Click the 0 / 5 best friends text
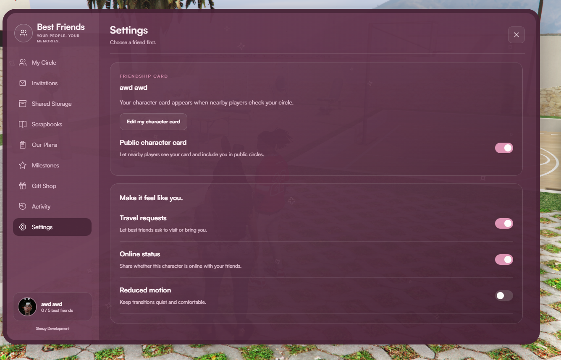The image size is (561, 360). pos(57,310)
